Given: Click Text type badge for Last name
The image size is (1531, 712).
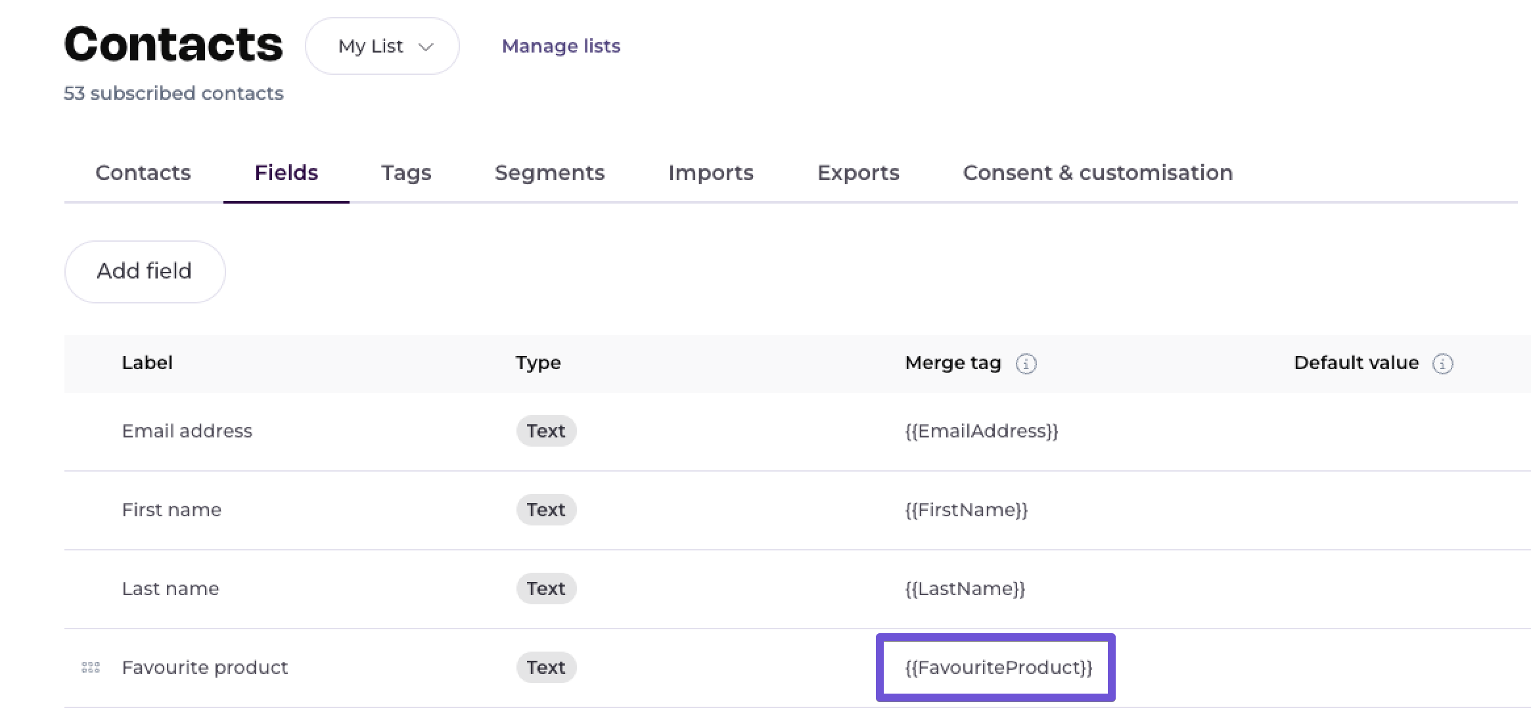Looking at the screenshot, I should (x=545, y=589).
